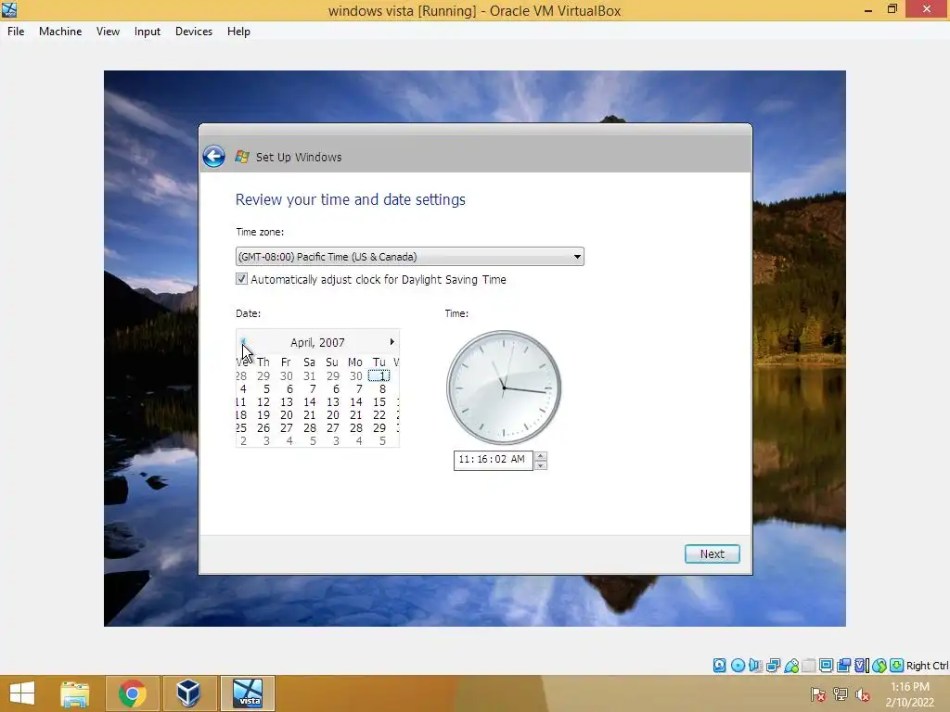Click the mouse integration indicator in VirtualBox status bar
The height and width of the screenshot is (712, 950).
(x=879, y=666)
